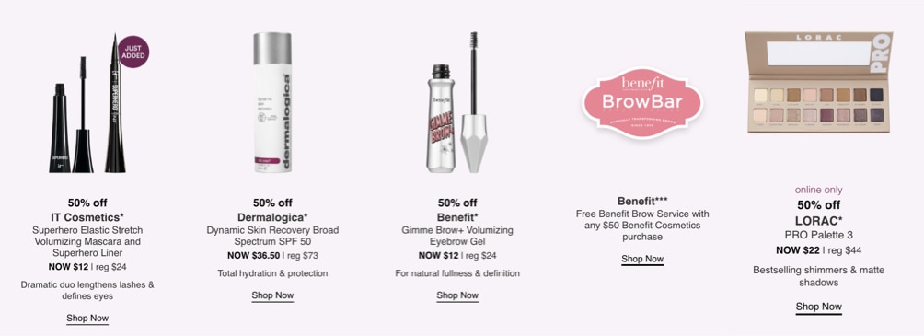Select the IT Cosmetics brand heading

coord(87,216)
